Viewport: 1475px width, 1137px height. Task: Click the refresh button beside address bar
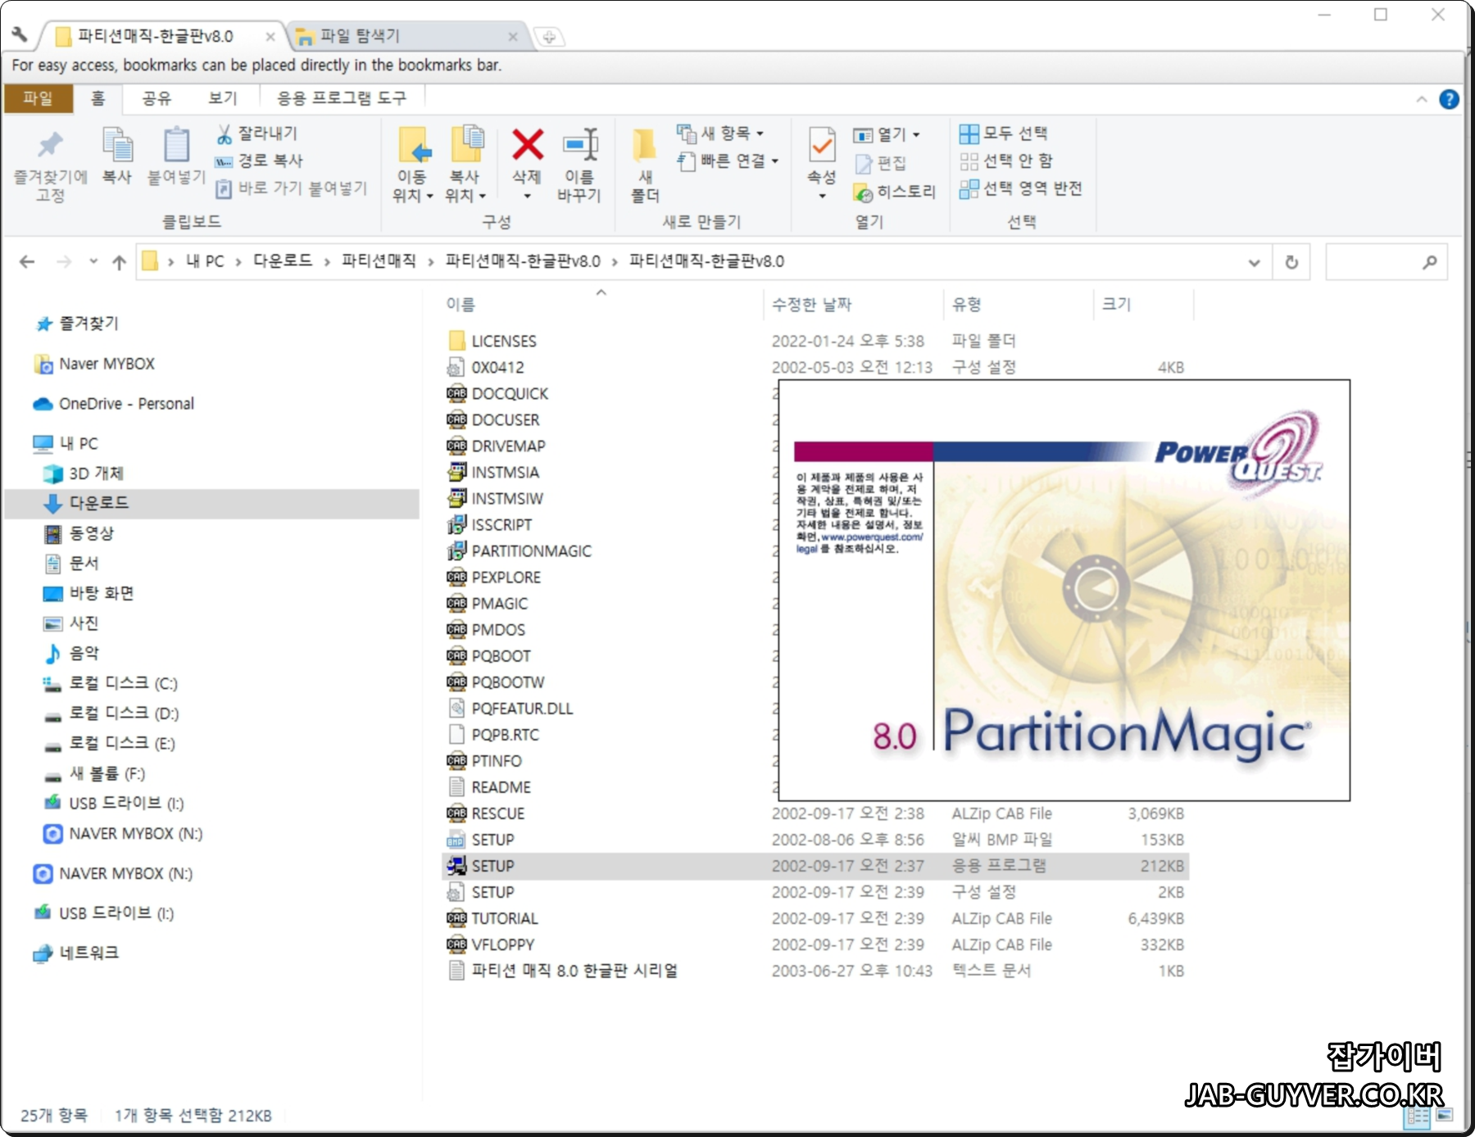pyautogui.click(x=1291, y=262)
